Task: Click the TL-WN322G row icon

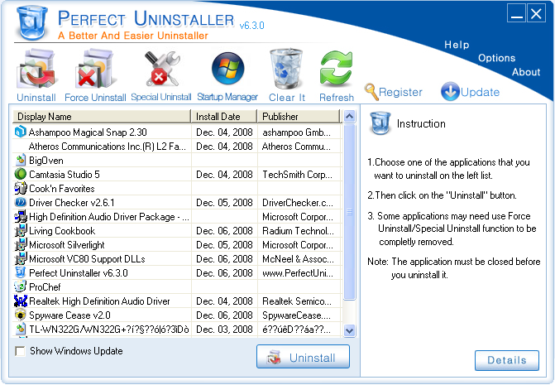Action: (x=21, y=329)
